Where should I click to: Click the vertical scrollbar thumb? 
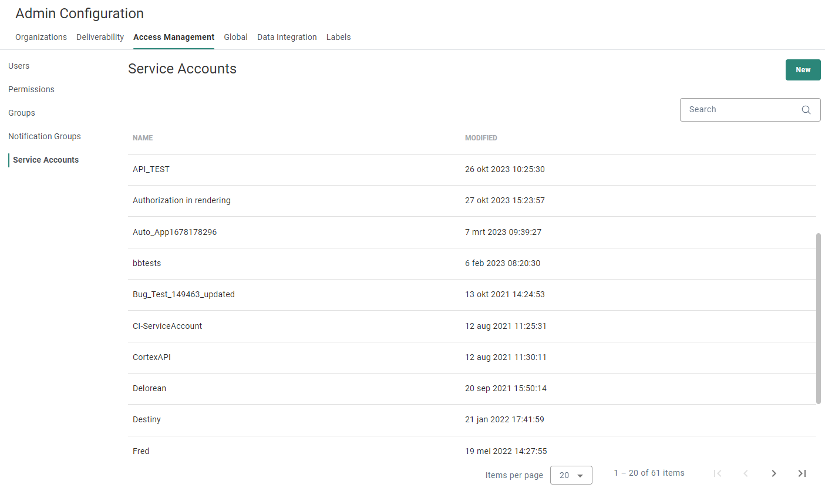[819, 318]
